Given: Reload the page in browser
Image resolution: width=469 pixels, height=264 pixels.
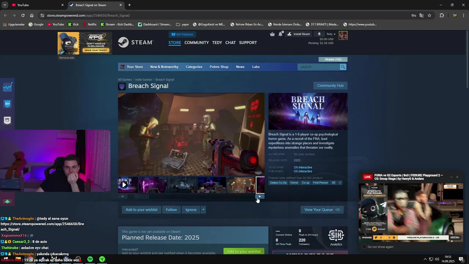Looking at the screenshot, I should tap(23, 15).
